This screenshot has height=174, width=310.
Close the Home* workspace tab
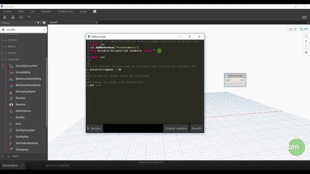96,22
